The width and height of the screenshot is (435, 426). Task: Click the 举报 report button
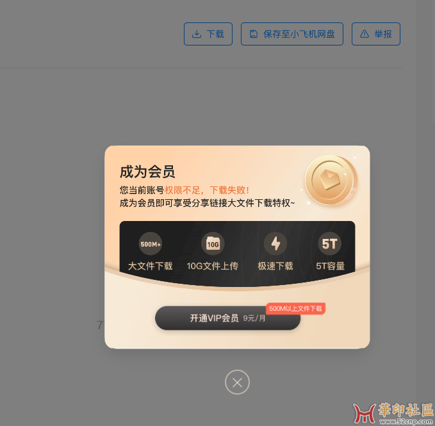coord(376,34)
